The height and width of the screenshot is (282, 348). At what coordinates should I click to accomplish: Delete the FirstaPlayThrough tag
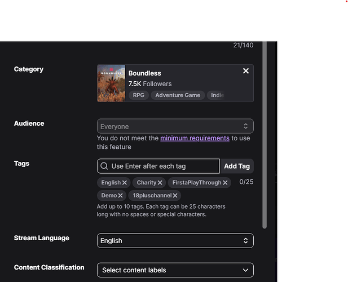coord(225,183)
